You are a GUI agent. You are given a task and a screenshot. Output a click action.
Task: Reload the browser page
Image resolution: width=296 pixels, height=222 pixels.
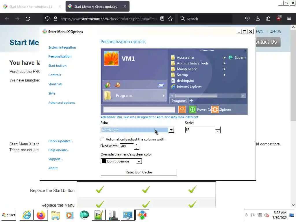pos(28,19)
